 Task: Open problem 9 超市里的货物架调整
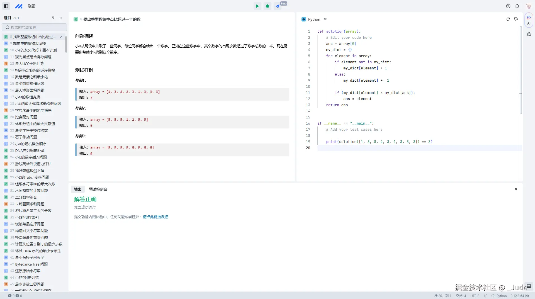coord(33,43)
